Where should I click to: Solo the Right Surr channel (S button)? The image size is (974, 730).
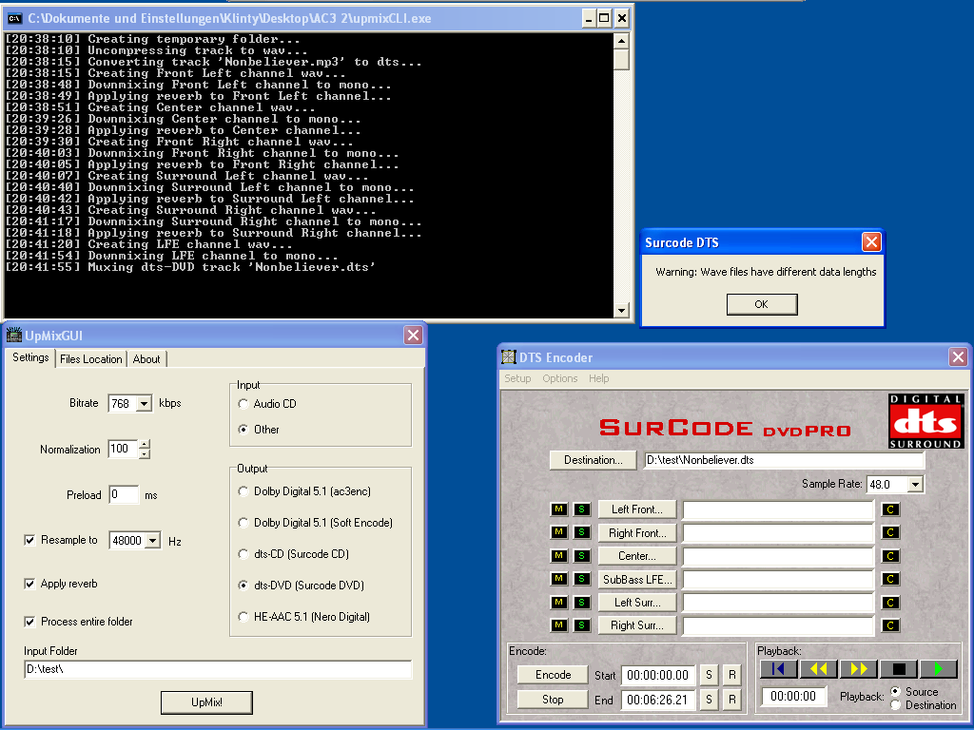click(x=581, y=625)
